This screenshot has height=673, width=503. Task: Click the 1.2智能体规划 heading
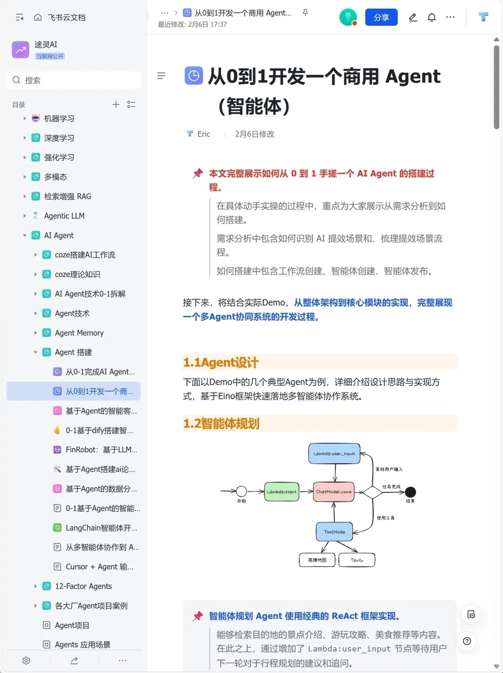click(221, 423)
